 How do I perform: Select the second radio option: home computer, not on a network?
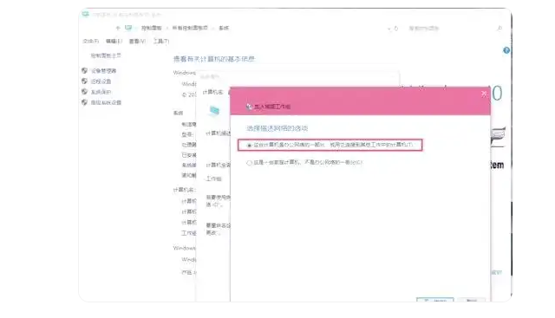pos(249,163)
